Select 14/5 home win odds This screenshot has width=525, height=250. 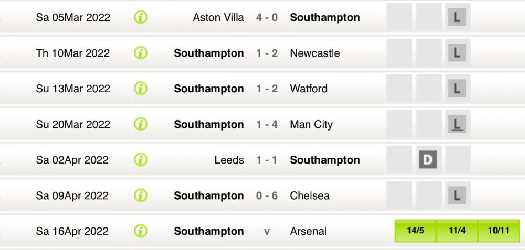[x=415, y=231]
